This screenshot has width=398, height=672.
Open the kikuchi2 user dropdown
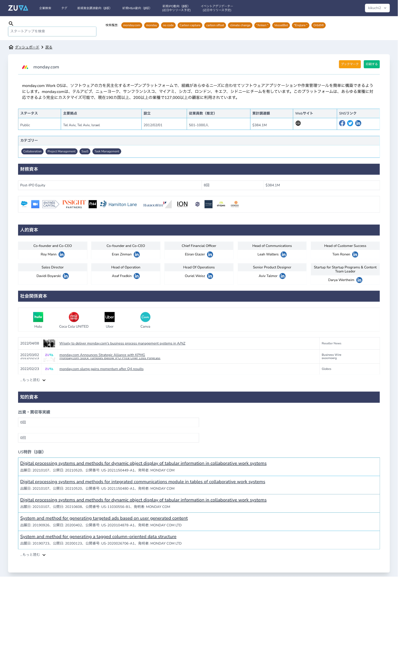click(x=378, y=8)
